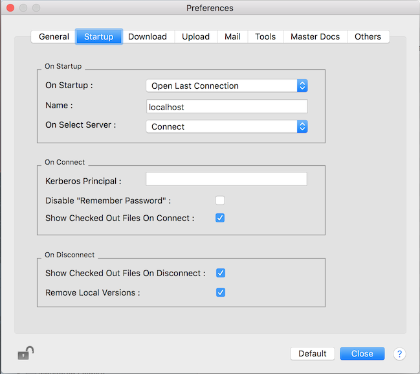Image resolution: width=420 pixels, height=374 pixels.
Task: Click the Kerberos Principal text field
Action: [x=227, y=179]
